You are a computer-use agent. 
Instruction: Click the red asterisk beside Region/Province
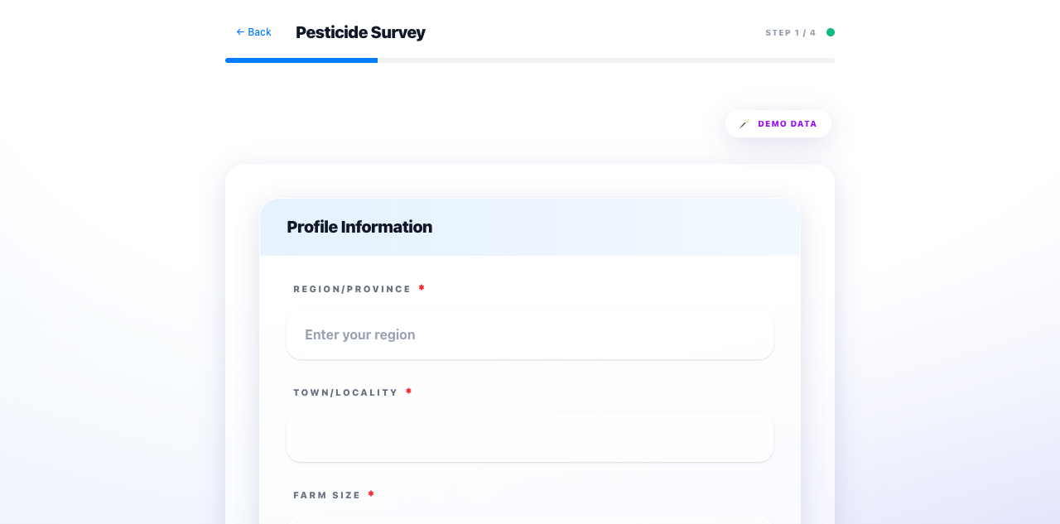422,289
